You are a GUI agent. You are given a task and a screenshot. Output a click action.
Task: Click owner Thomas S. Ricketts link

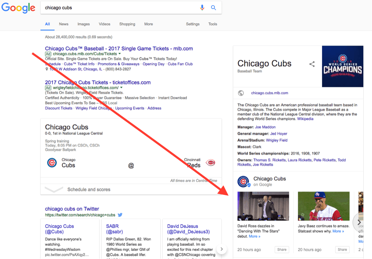point(269,160)
